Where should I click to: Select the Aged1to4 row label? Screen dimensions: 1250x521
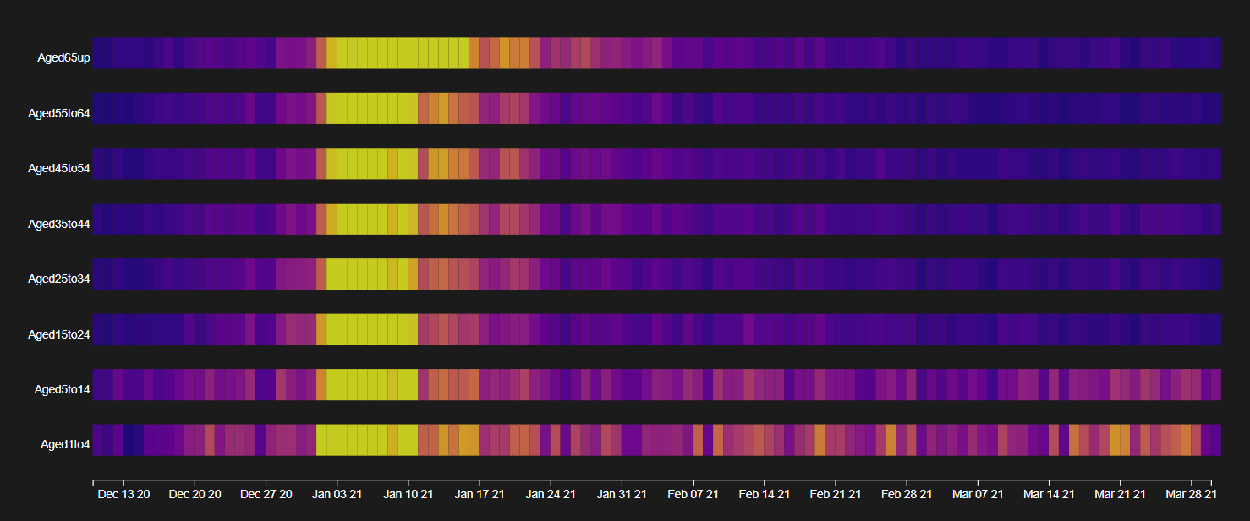pos(65,445)
